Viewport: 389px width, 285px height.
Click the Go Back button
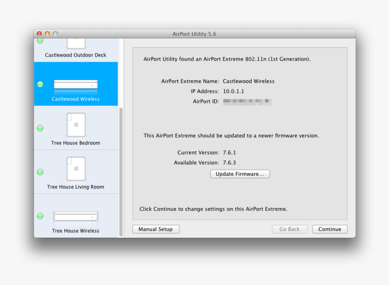(289, 229)
